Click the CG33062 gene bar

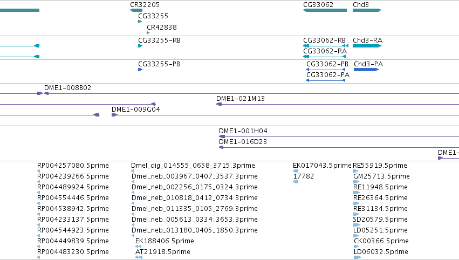click(325, 10)
